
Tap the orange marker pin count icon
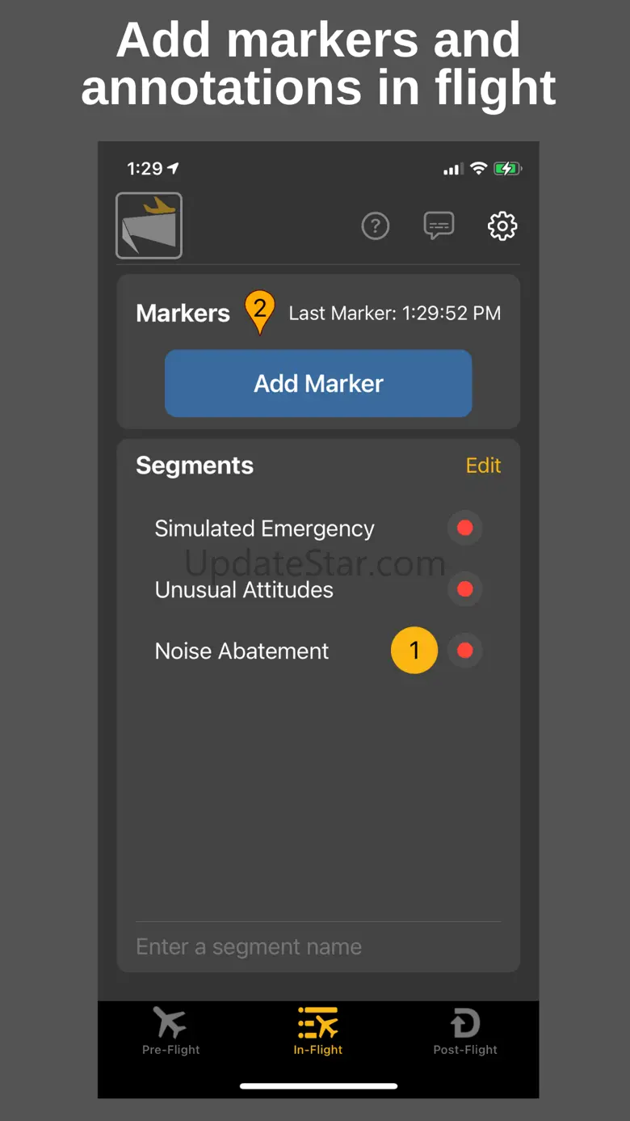tap(259, 311)
